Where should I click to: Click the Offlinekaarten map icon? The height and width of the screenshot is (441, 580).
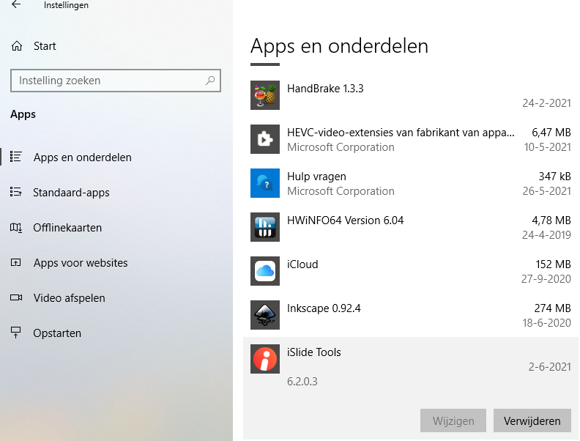16,228
